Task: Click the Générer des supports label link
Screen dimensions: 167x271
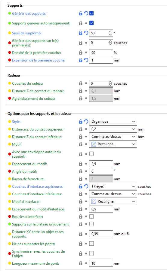Action: [29, 14]
